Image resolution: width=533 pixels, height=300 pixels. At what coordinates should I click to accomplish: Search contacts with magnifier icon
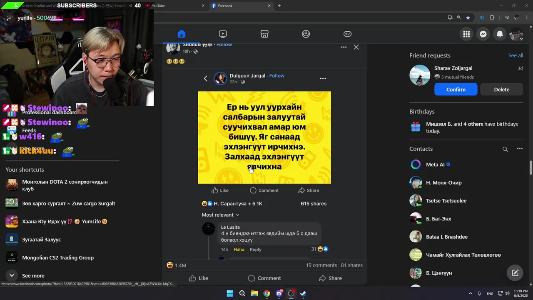click(505, 149)
